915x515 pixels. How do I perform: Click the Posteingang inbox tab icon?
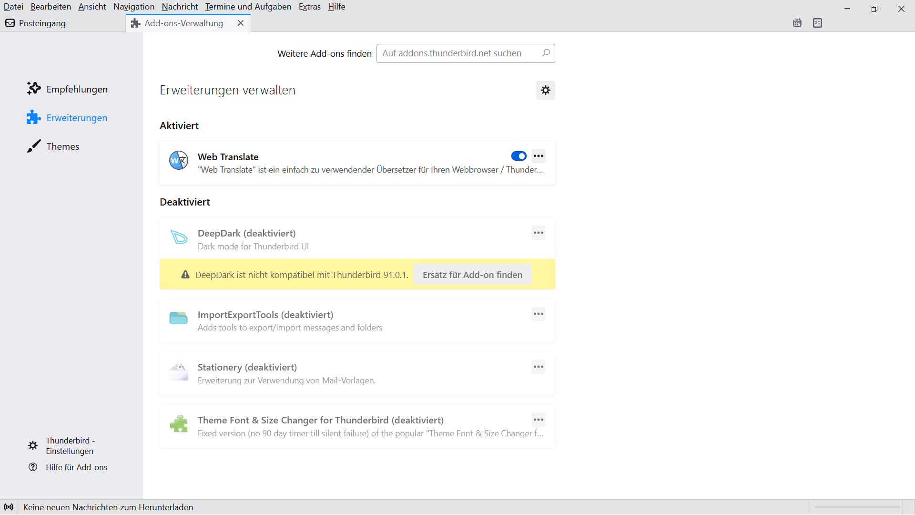(10, 23)
